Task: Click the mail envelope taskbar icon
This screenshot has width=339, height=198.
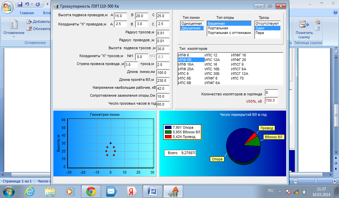Action: (x=111, y=191)
